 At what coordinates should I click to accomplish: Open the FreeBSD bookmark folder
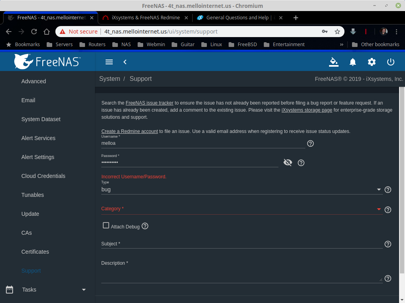243,45
